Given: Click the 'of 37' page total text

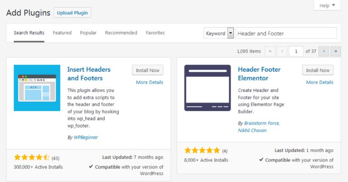Looking at the screenshot, I should [x=311, y=51].
